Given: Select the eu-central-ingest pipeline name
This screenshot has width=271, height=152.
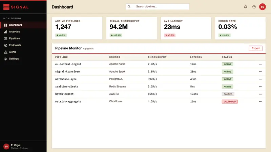Looking at the screenshot, I should pyautogui.click(x=68, y=64).
